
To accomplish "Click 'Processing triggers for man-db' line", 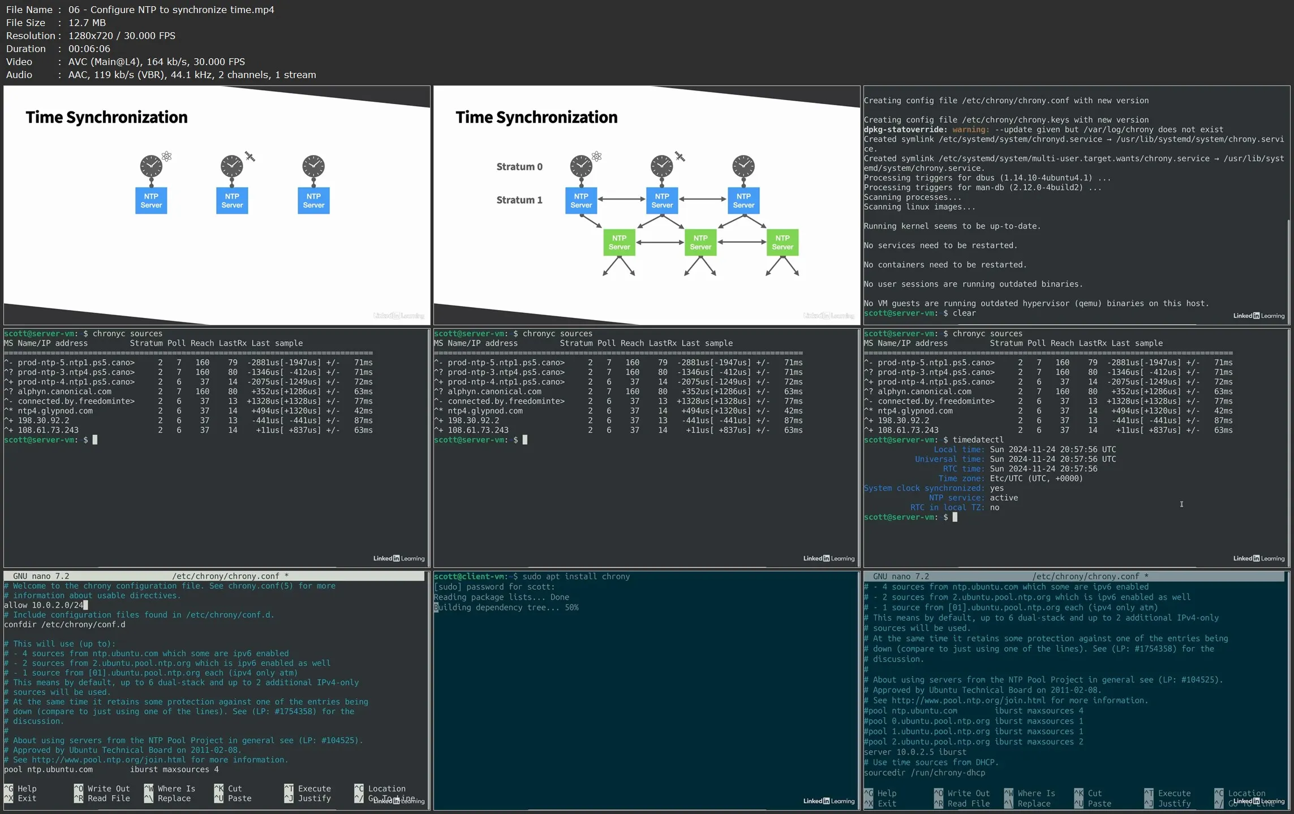I will tap(982, 188).
